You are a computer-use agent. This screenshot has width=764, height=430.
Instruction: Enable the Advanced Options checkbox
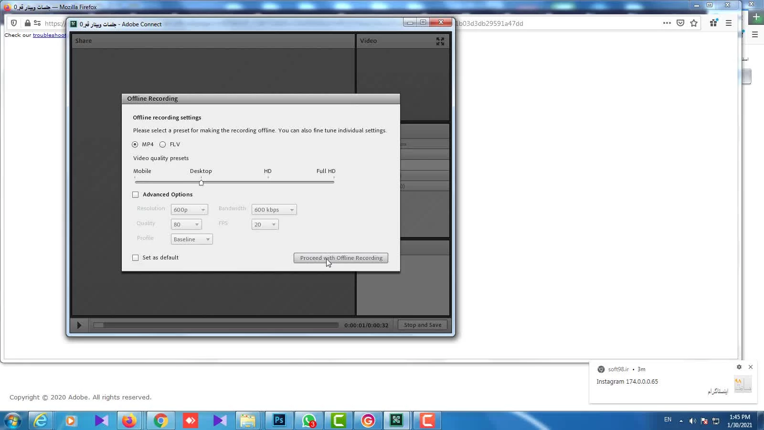point(136,194)
